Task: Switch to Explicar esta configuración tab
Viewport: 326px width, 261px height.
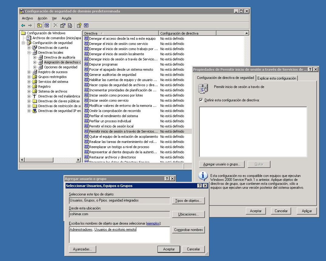Action: (277, 78)
